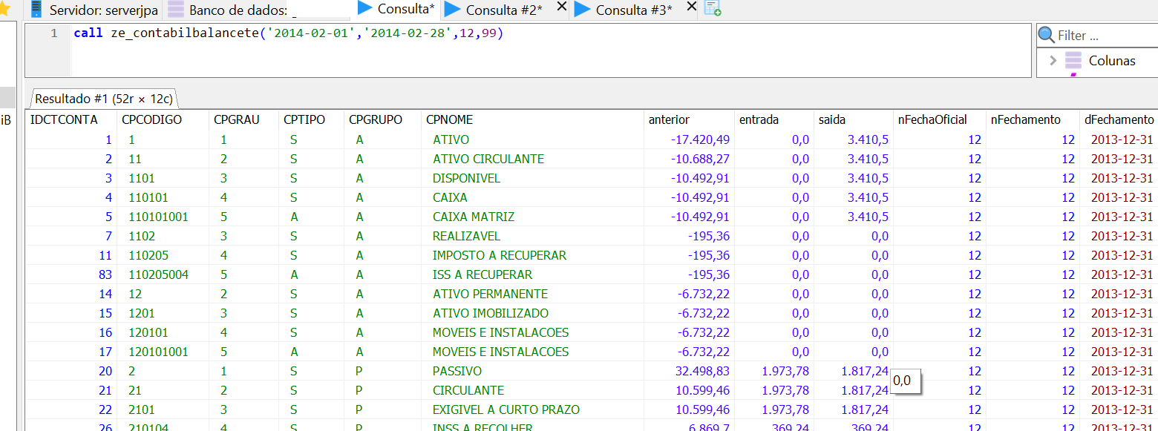Click the server icon beside serverjpa
Screen dimensions: 1158x431
tap(36, 9)
